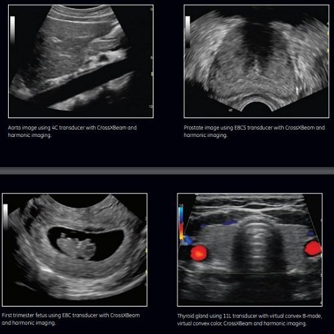
Task: Click the gray horizontal divider bar
Action: point(167,170)
